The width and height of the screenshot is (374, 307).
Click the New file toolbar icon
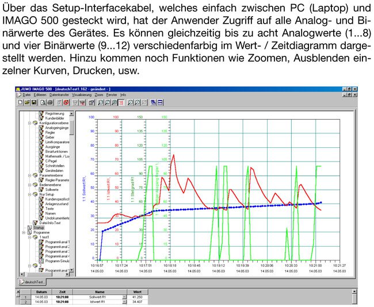coord(21,102)
